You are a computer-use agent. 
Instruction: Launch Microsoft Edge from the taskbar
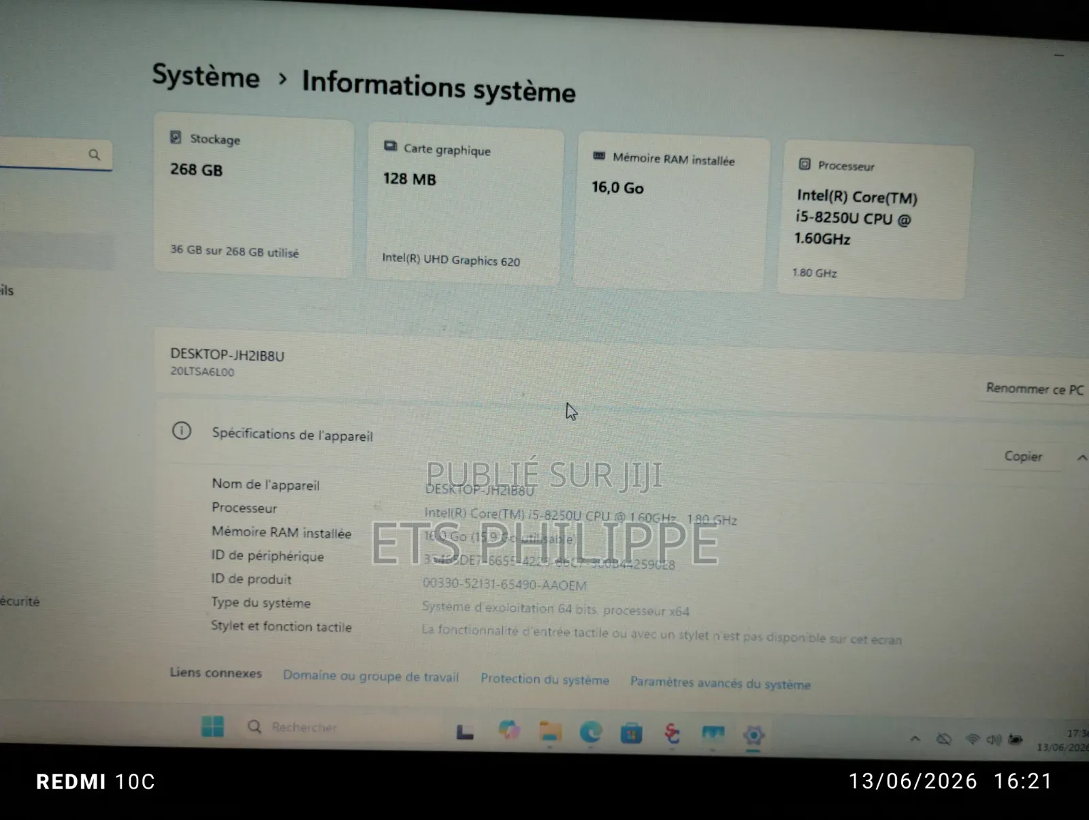click(x=590, y=732)
